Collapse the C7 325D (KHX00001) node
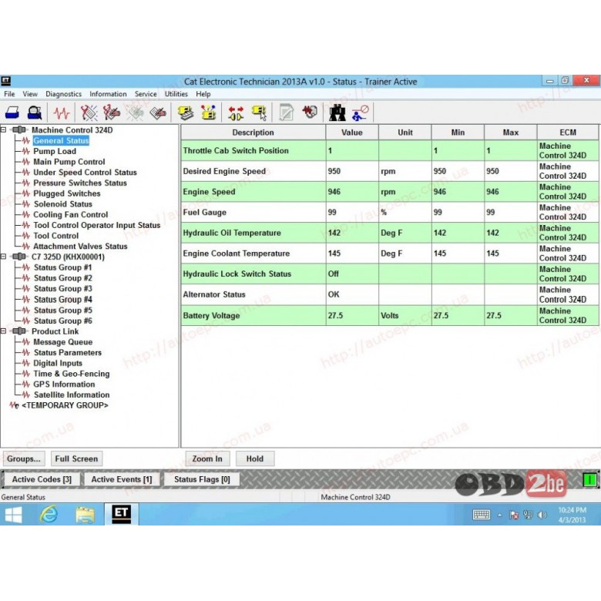Screen dimensions: 601x601 click(x=3, y=257)
